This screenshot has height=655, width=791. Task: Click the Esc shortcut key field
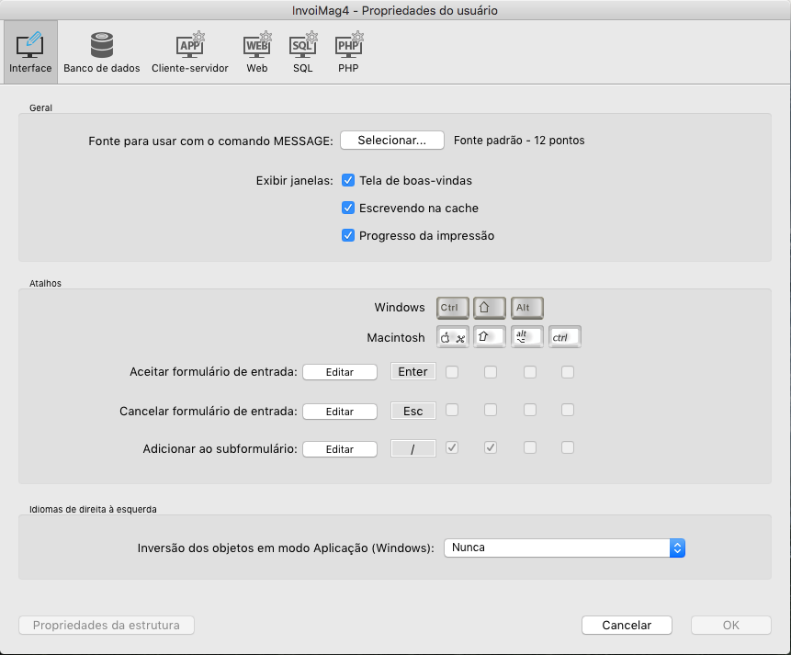click(x=413, y=412)
